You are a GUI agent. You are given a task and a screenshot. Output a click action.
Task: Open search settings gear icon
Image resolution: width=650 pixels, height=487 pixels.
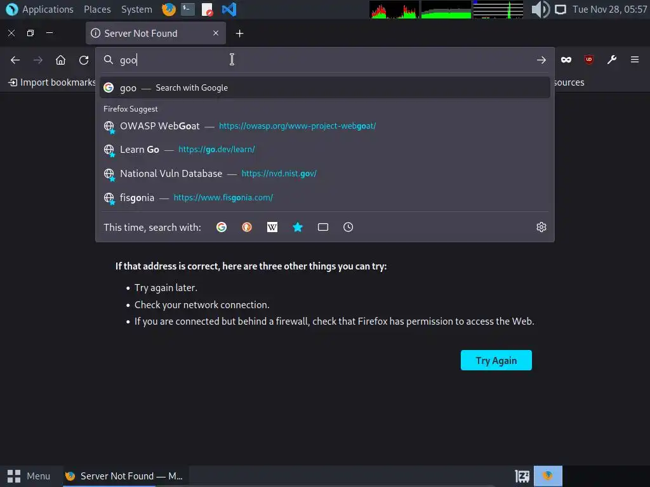pos(541,227)
